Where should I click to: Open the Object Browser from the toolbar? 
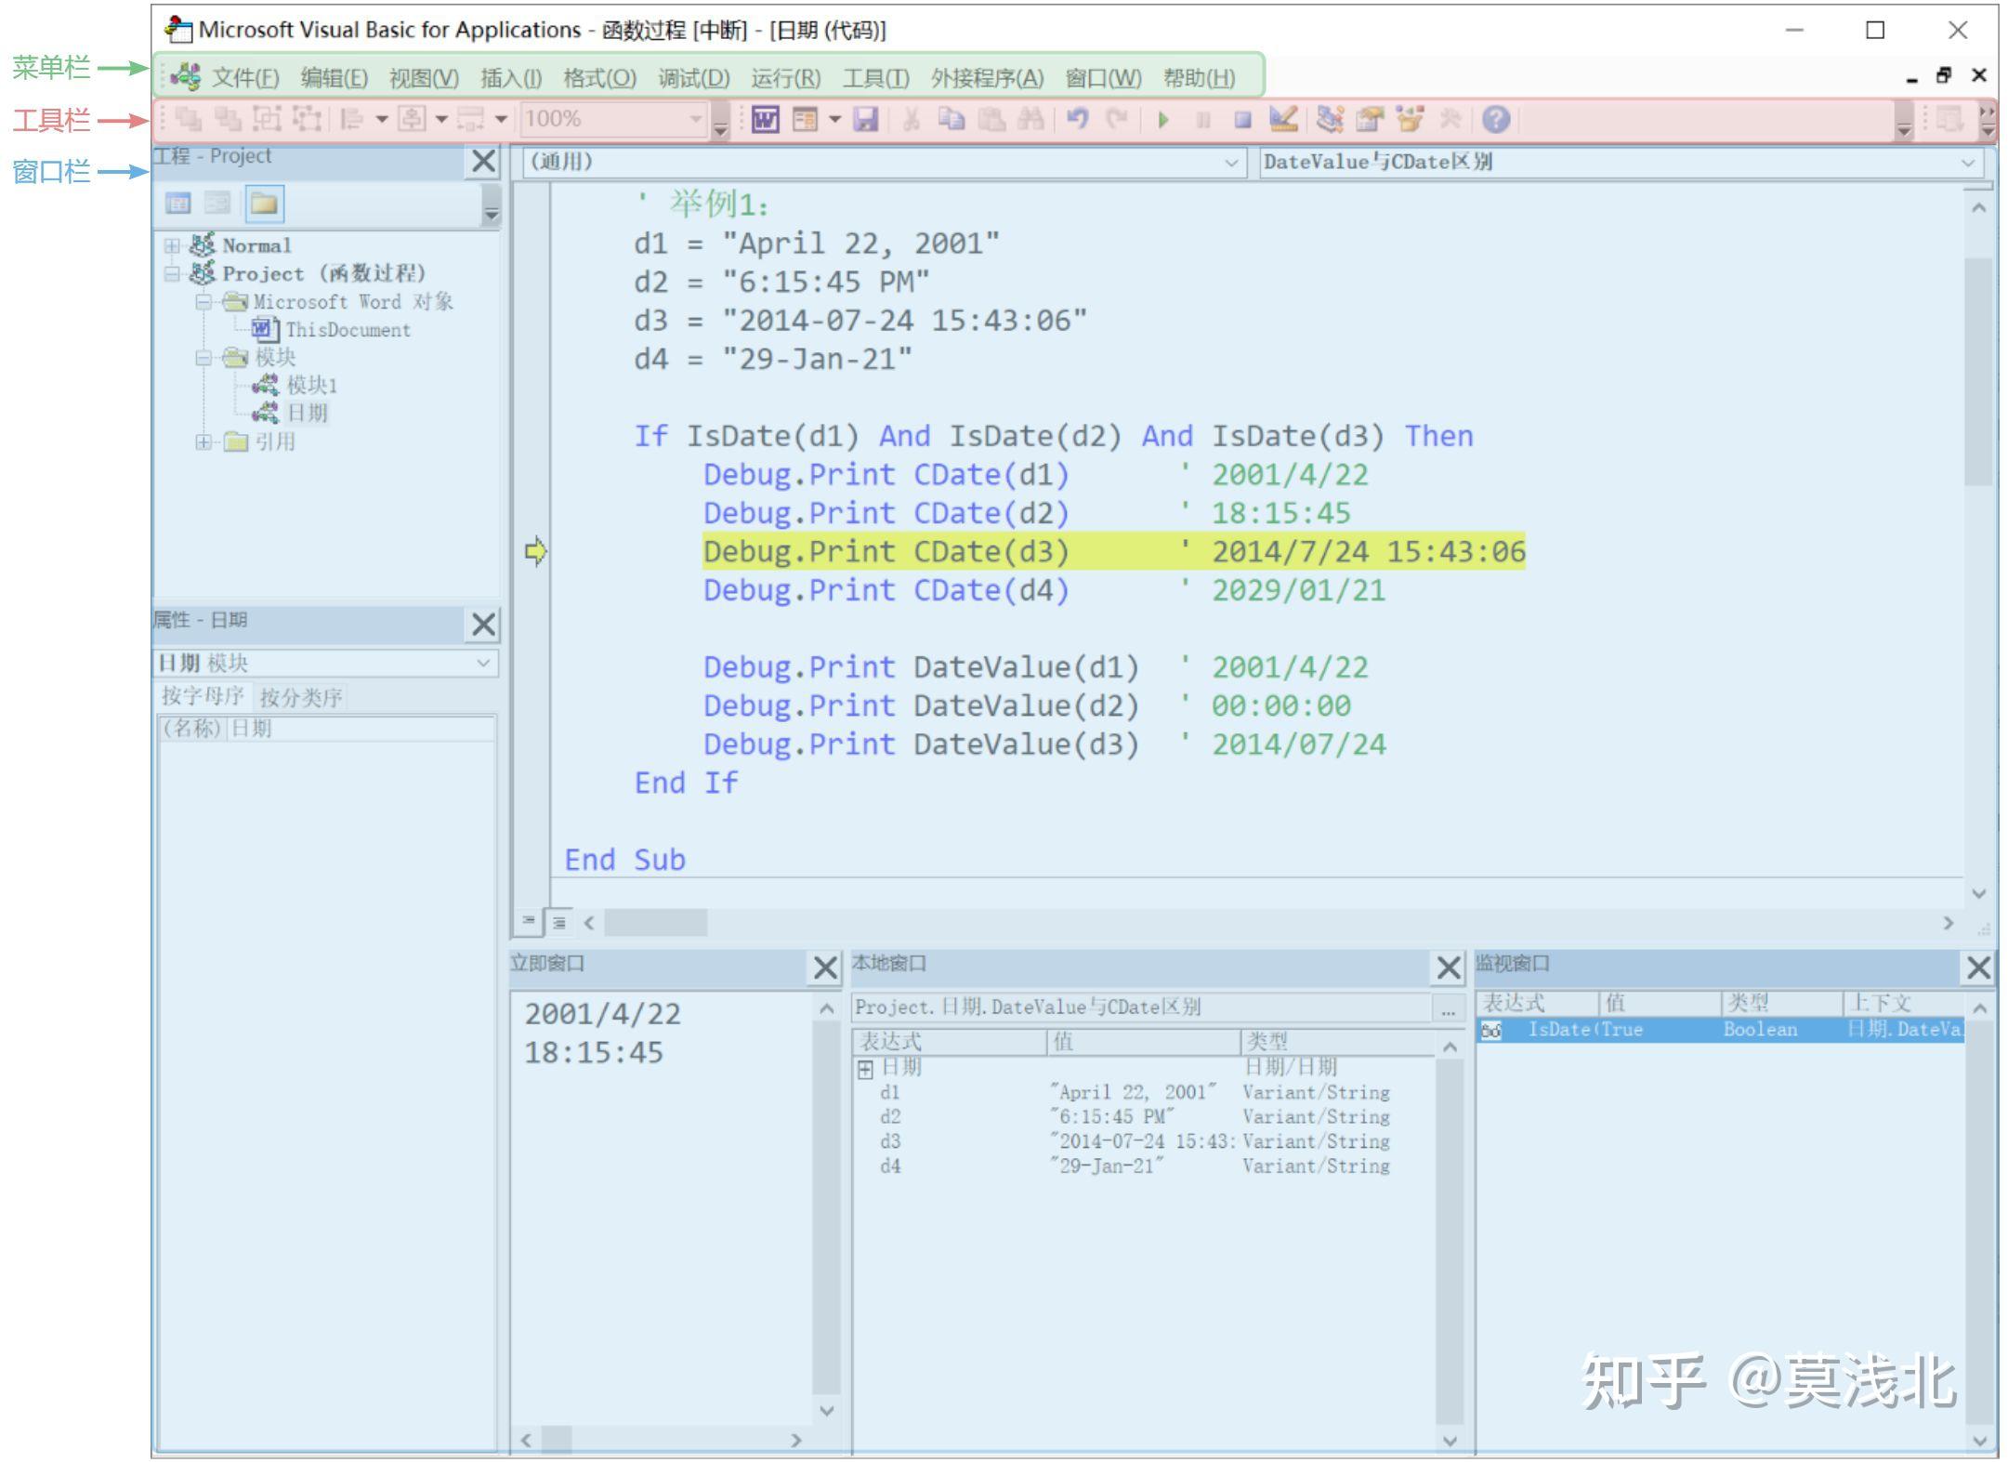point(1411,119)
